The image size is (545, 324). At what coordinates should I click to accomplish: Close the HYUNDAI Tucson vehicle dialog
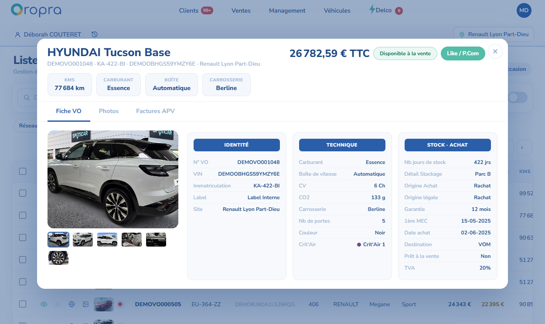tap(495, 51)
